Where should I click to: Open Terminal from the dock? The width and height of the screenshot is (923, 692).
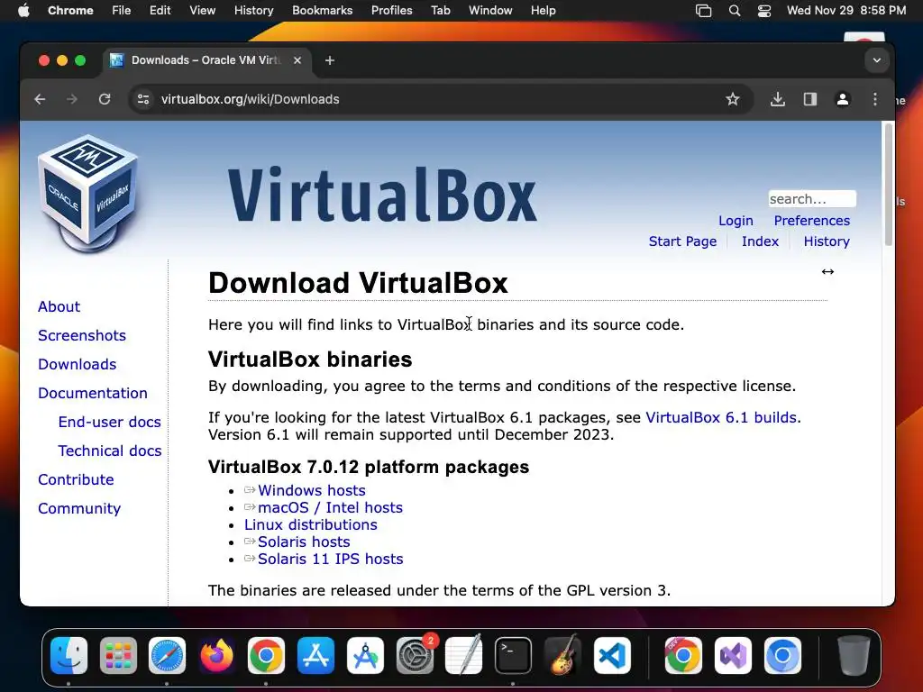[513, 656]
